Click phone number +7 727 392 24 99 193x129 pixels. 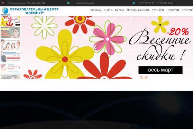pyautogui.click(x=146, y=3)
